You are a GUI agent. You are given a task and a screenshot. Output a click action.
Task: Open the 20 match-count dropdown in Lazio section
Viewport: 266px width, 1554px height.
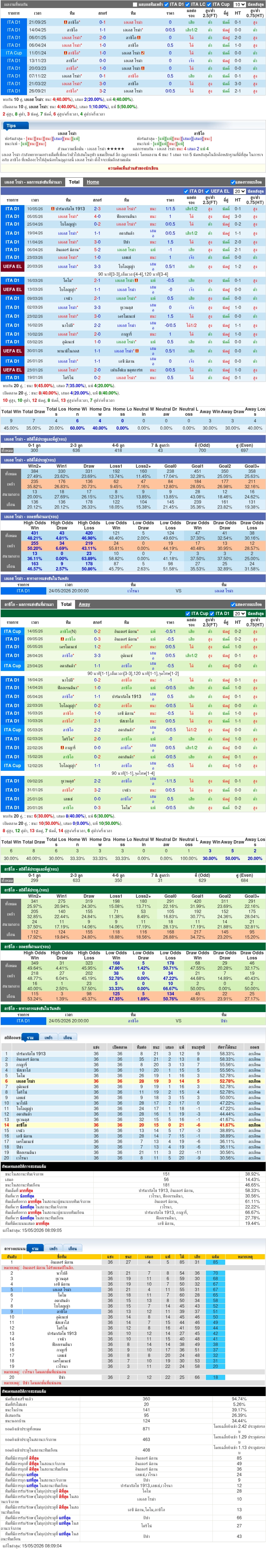(239, 614)
